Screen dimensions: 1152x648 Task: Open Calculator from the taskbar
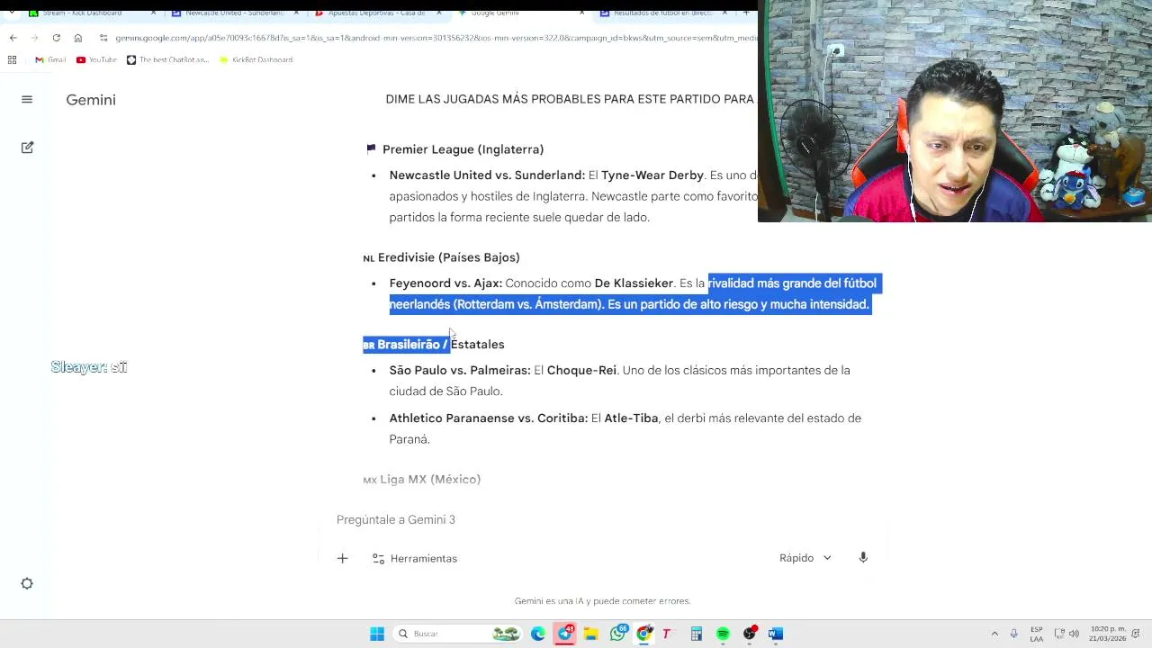click(x=696, y=634)
